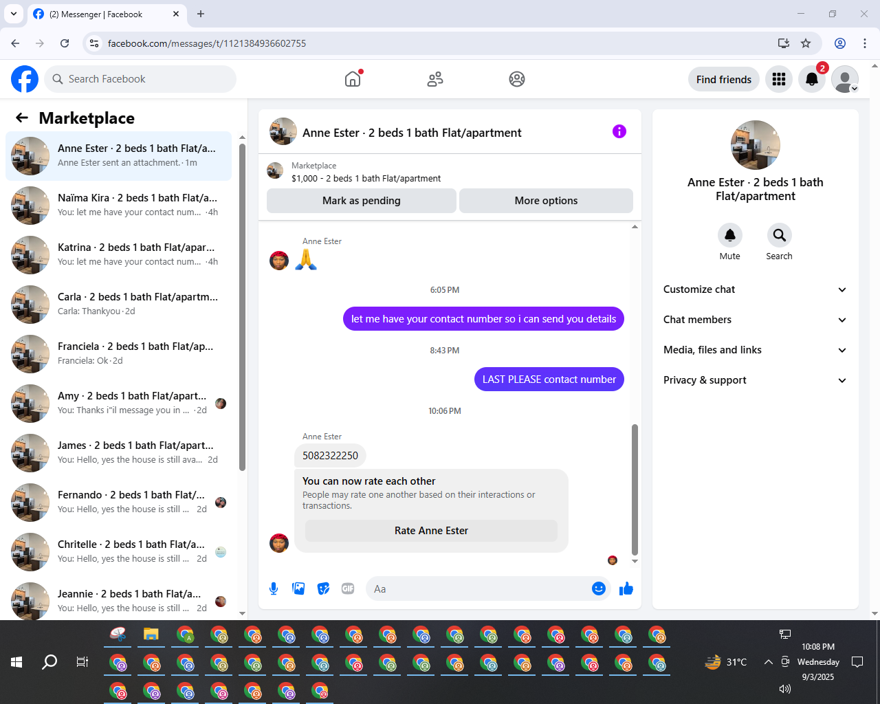880x704 pixels.
Task: Click the LAST PLEASE contact number message
Action: pyautogui.click(x=549, y=379)
